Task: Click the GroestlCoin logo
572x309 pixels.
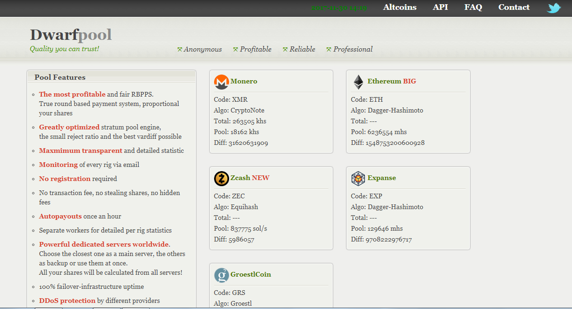Action: click(x=221, y=275)
